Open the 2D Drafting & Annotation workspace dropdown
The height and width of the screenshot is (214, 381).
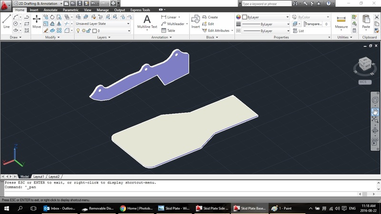[x=38, y=3]
